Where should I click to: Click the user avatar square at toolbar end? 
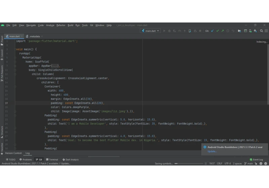pyautogui.click(x=266, y=31)
